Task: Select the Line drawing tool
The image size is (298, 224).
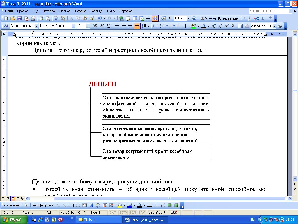Action: click(x=58, y=205)
